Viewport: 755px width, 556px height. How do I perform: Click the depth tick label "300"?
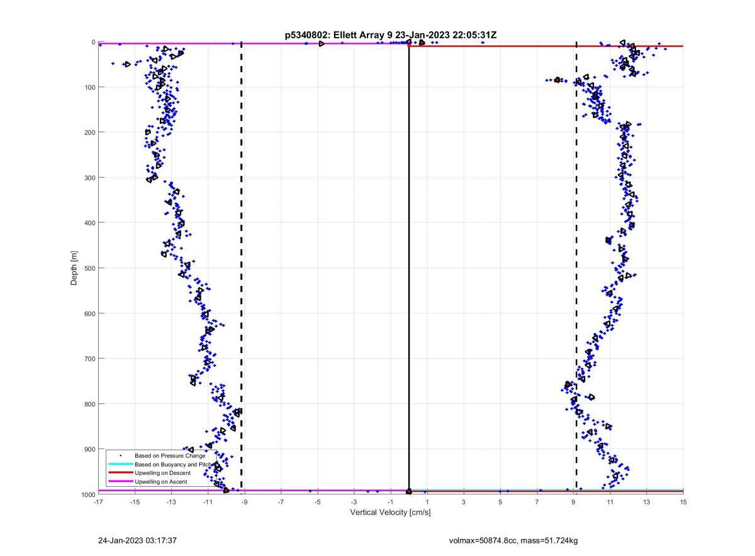click(x=89, y=178)
